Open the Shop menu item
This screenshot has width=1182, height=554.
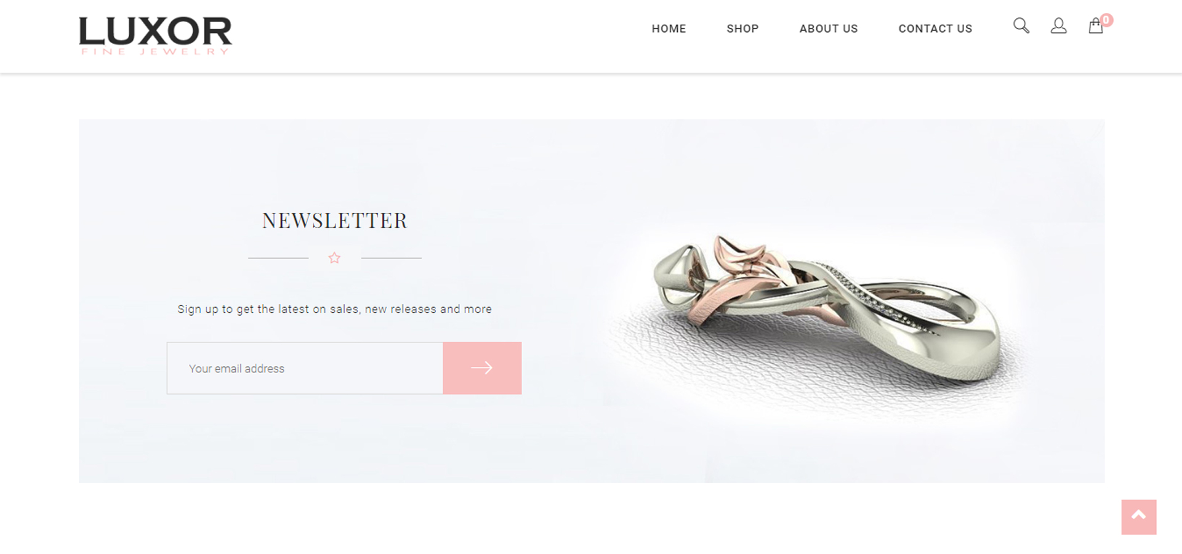click(742, 28)
